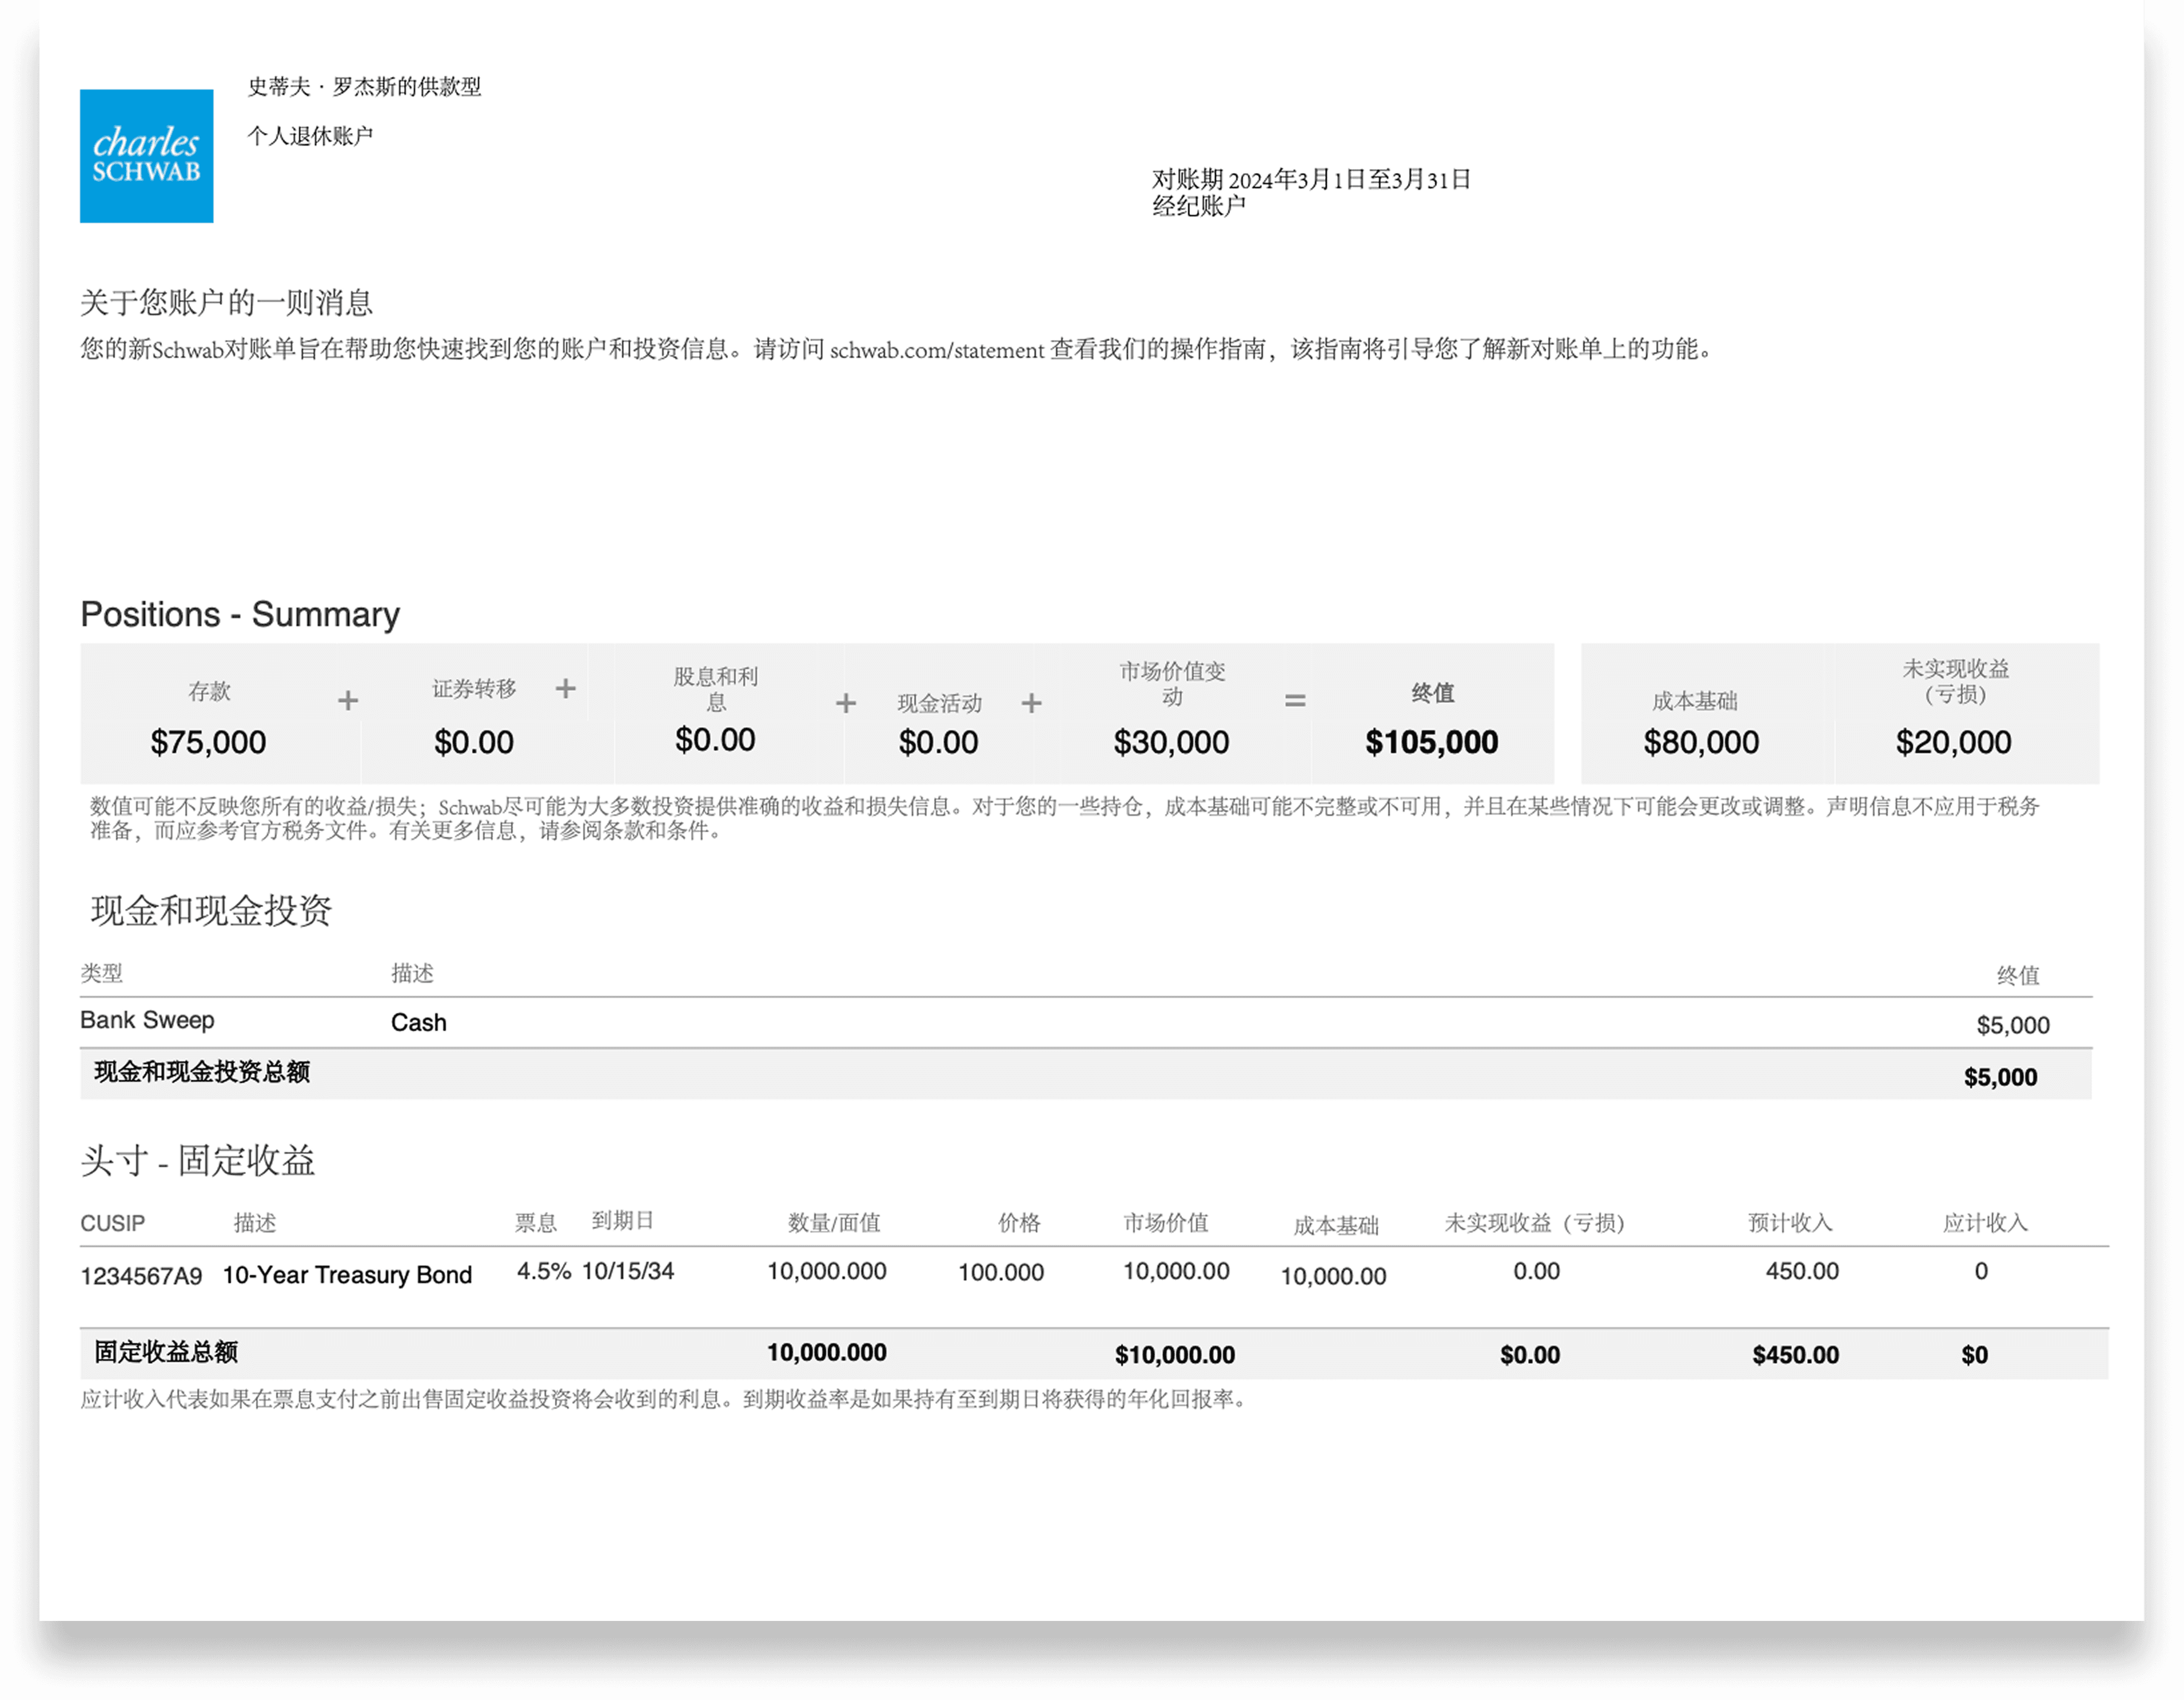Select the Positions - Summary heading
Screen dimensions: 2184x1700
240,614
